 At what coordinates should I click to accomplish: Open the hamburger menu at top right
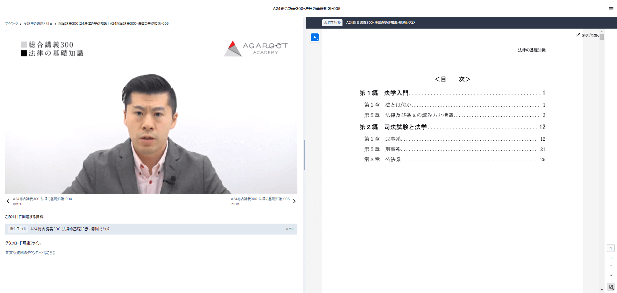point(611,9)
